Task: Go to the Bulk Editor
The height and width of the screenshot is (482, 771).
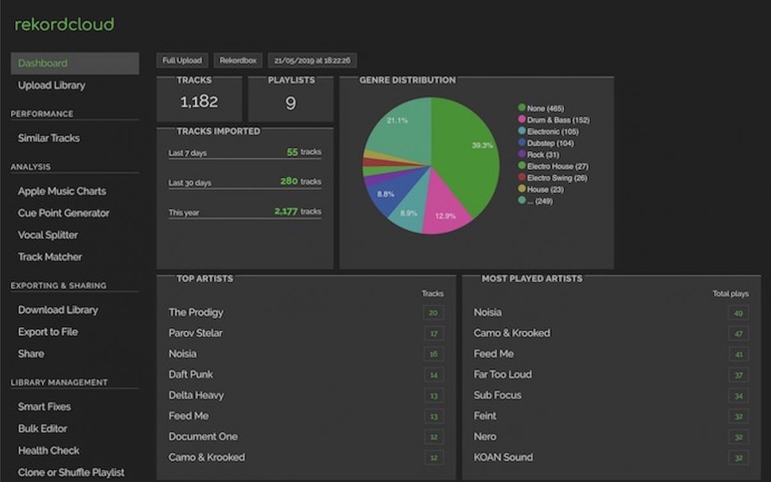Action: click(42, 428)
